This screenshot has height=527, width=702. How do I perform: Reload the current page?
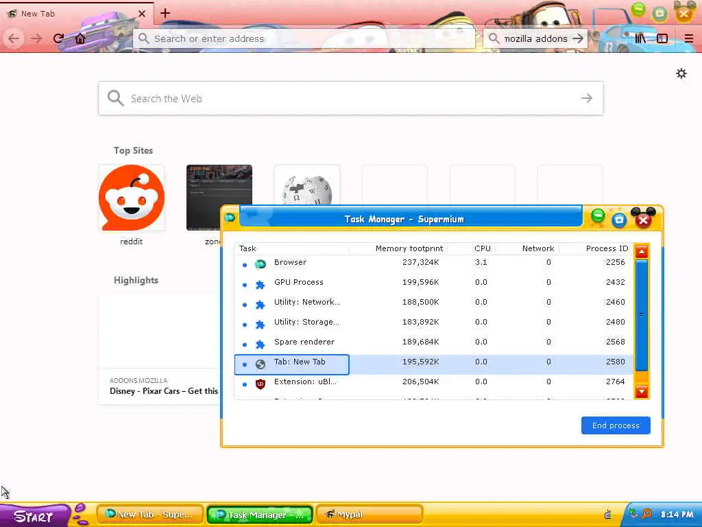pos(58,38)
